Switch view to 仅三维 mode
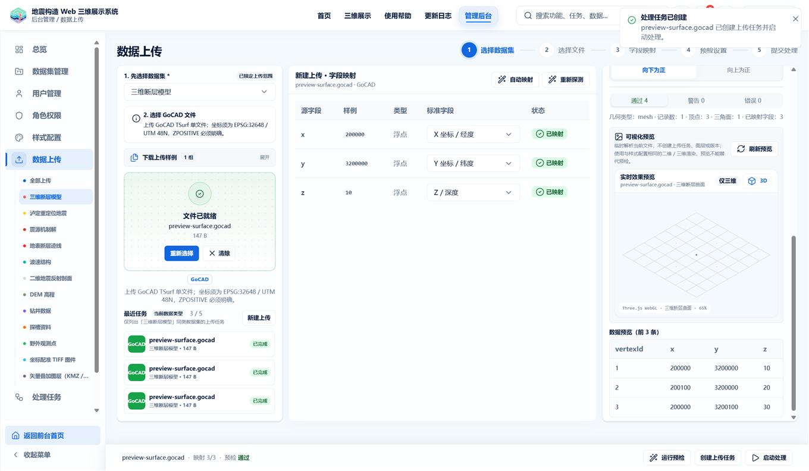The width and height of the screenshot is (809, 471). [727, 181]
